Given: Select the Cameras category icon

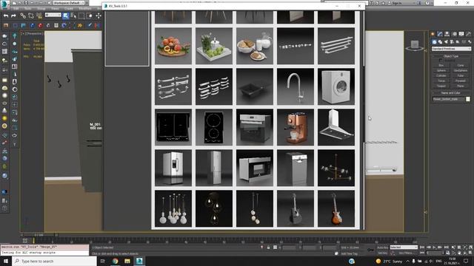Looking at the screenshot, I should pyautogui.click(x=452, y=42).
